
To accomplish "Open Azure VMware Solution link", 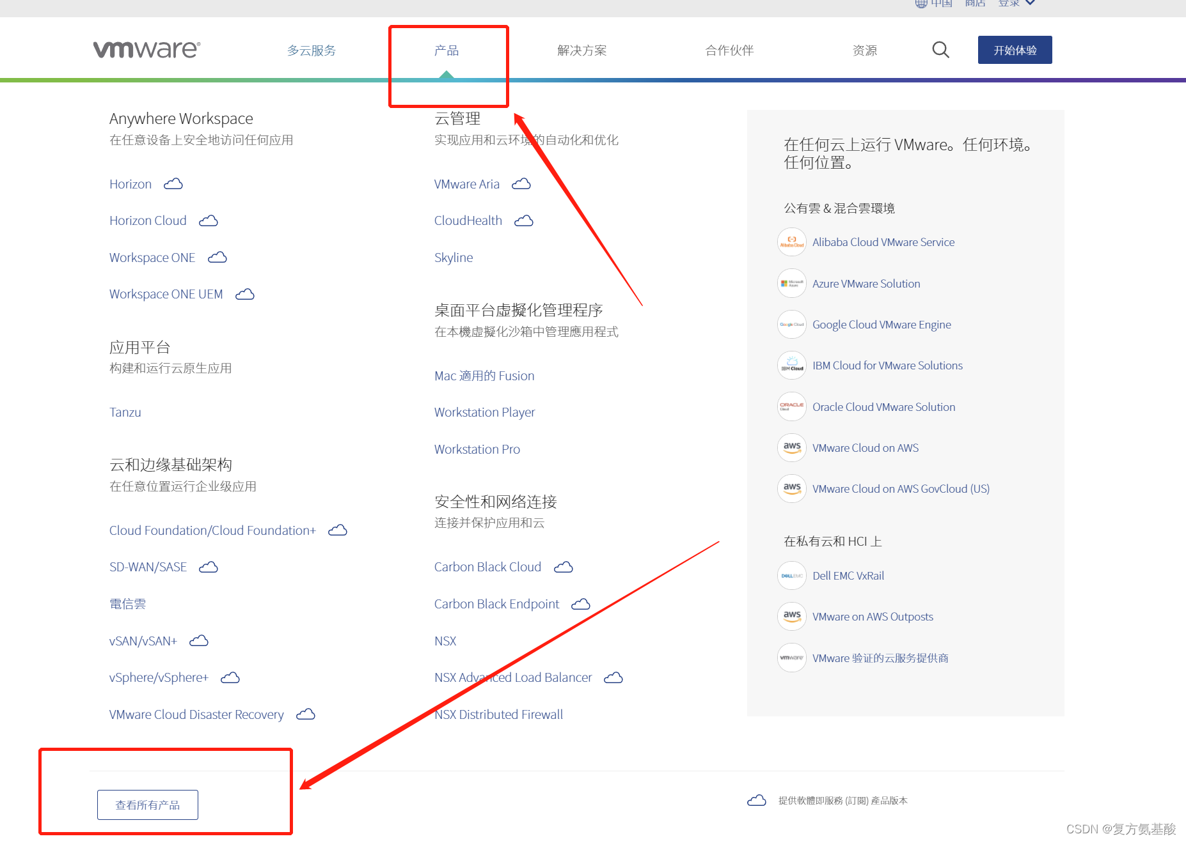I will point(866,284).
